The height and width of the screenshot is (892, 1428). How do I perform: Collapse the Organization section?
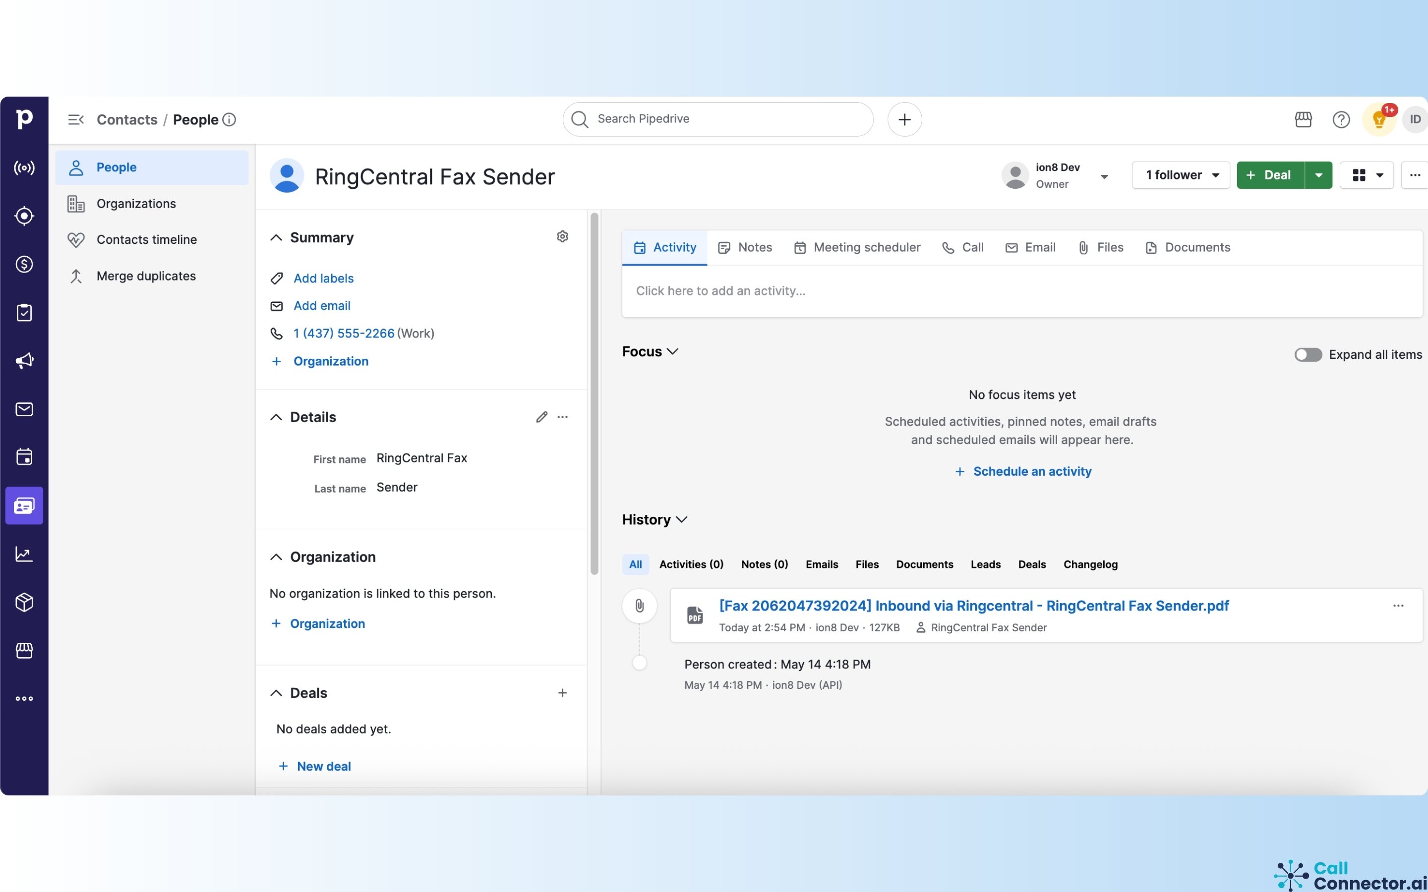pos(276,557)
